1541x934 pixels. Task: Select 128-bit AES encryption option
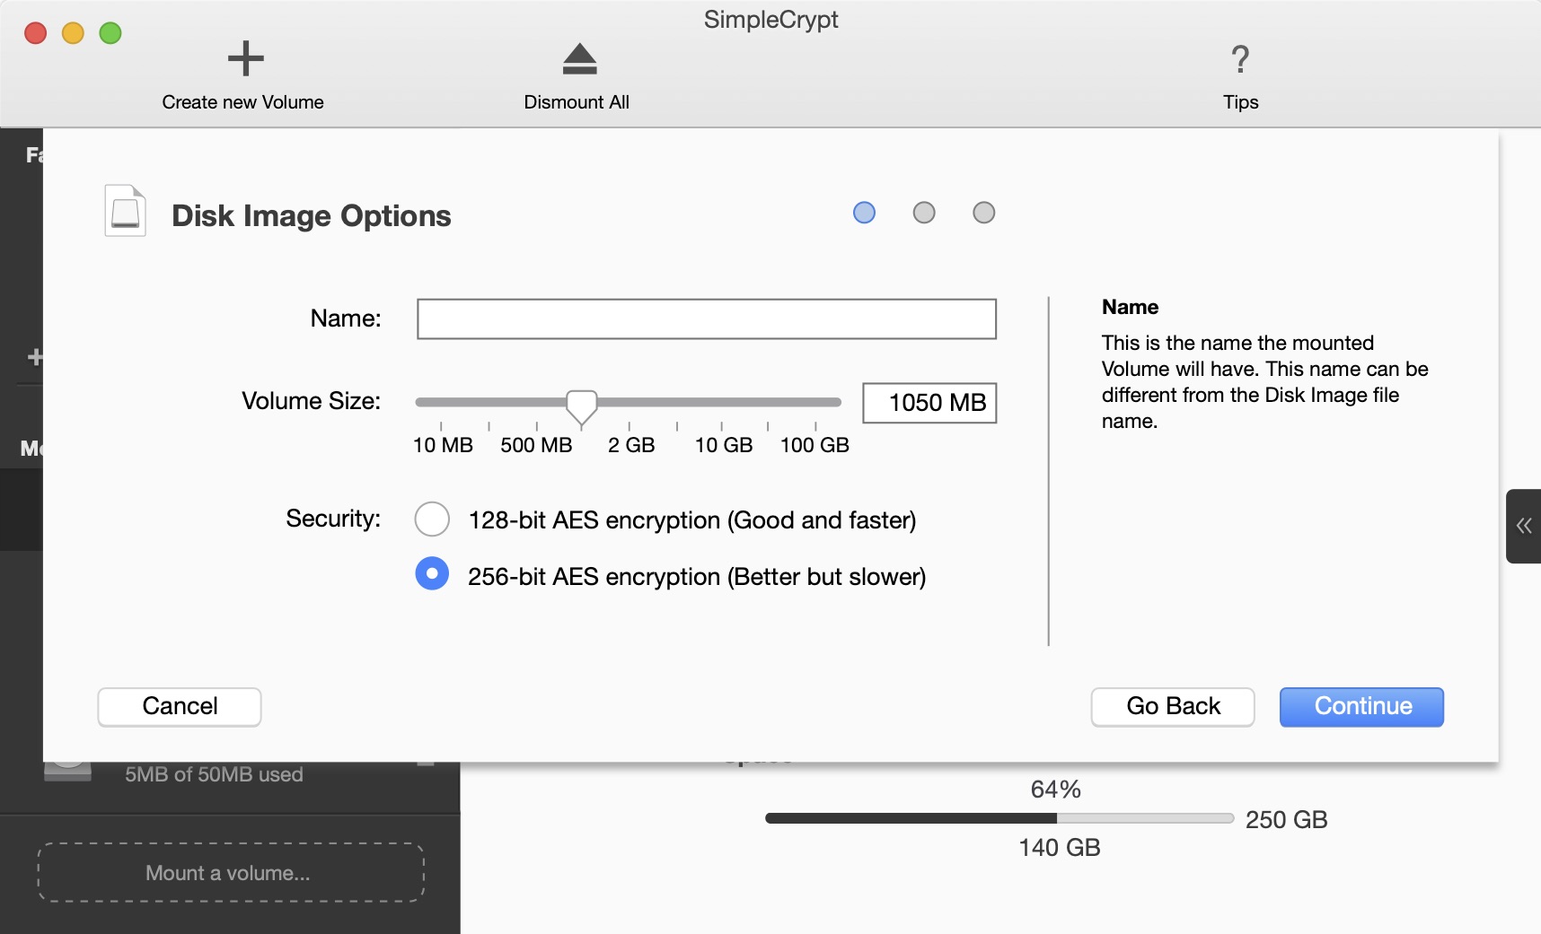point(432,519)
